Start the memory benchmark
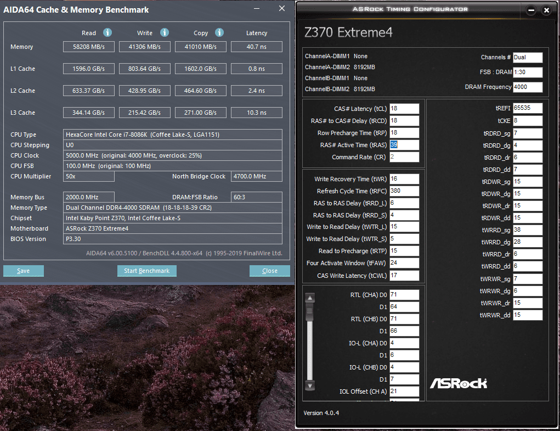The height and width of the screenshot is (431, 560). [147, 271]
